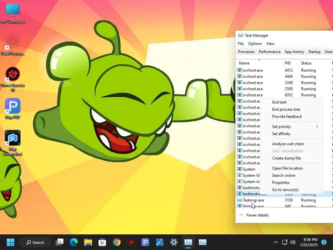The image size is (333, 250).
Task: Switch to Processes tab
Action: 246,52
